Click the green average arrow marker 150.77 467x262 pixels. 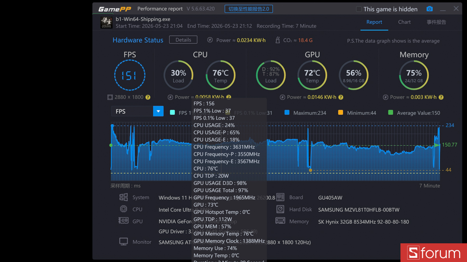pos(437,145)
